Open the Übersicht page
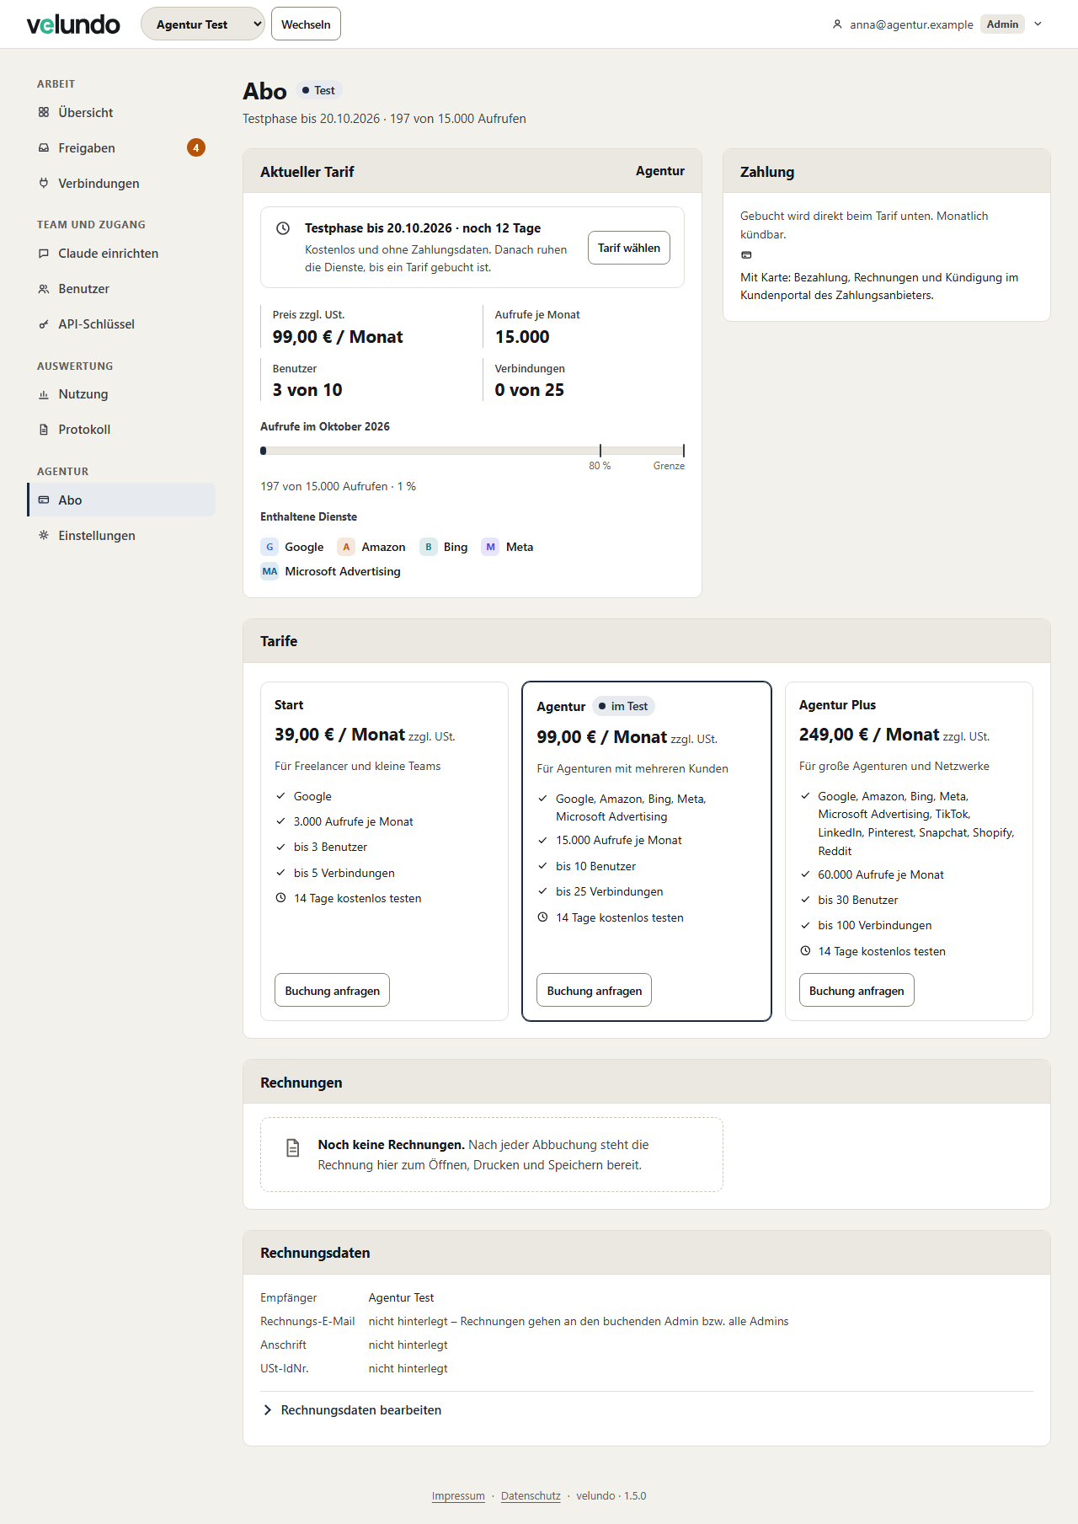The image size is (1078, 1524). 121,112
